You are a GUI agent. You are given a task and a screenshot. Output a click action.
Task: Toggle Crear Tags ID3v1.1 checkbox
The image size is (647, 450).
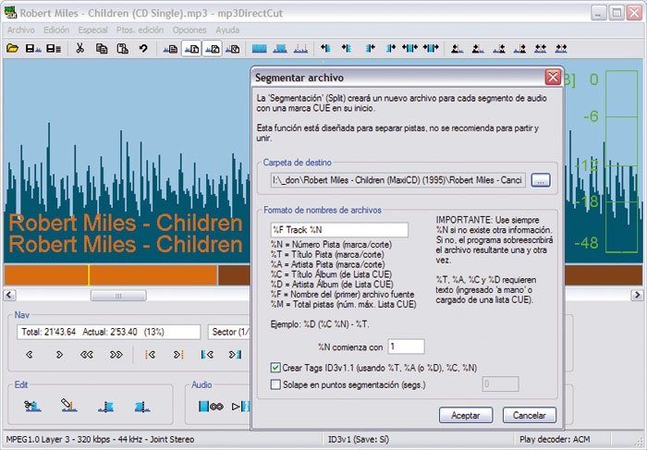coord(275,368)
